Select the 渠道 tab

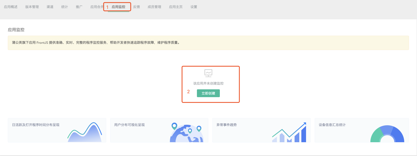(50, 7)
